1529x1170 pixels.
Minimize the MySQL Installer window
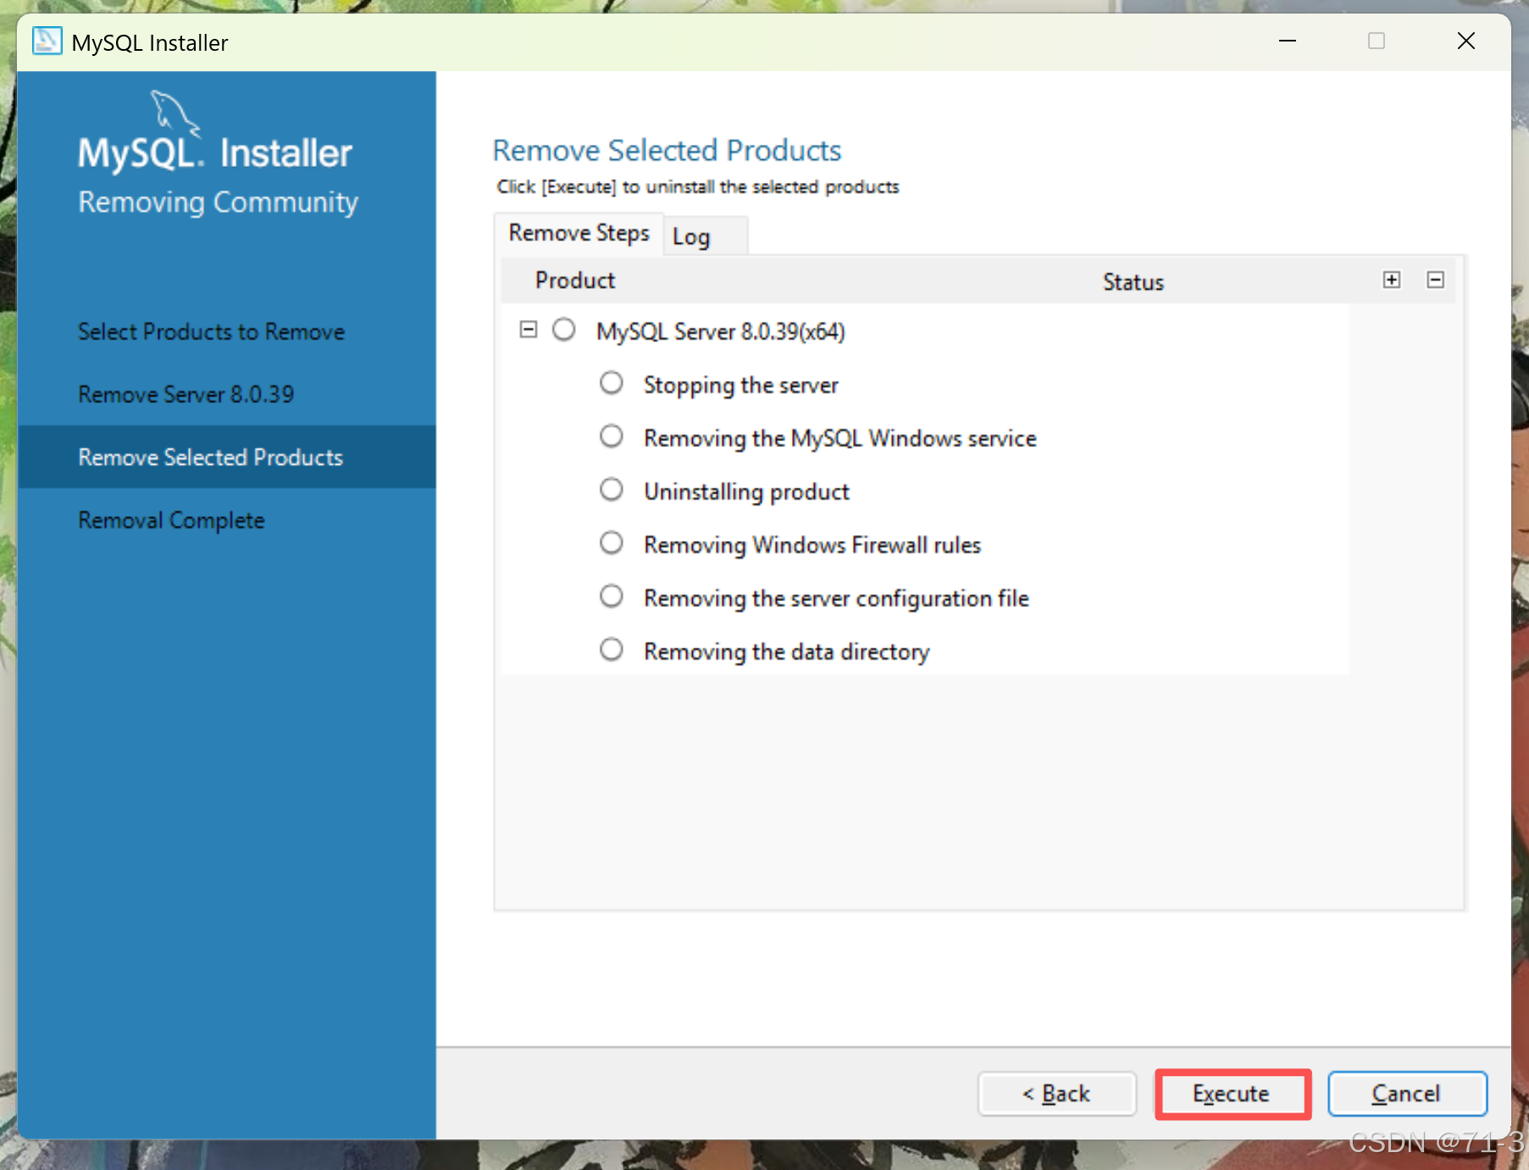[1288, 41]
